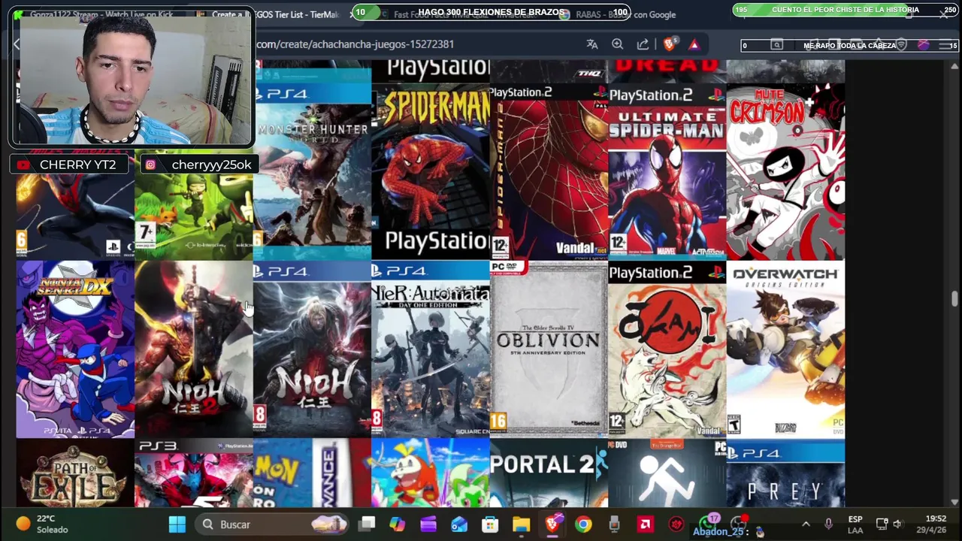This screenshot has width=962, height=541.
Task: Open the ESP LAA language switcher
Action: [x=855, y=524]
